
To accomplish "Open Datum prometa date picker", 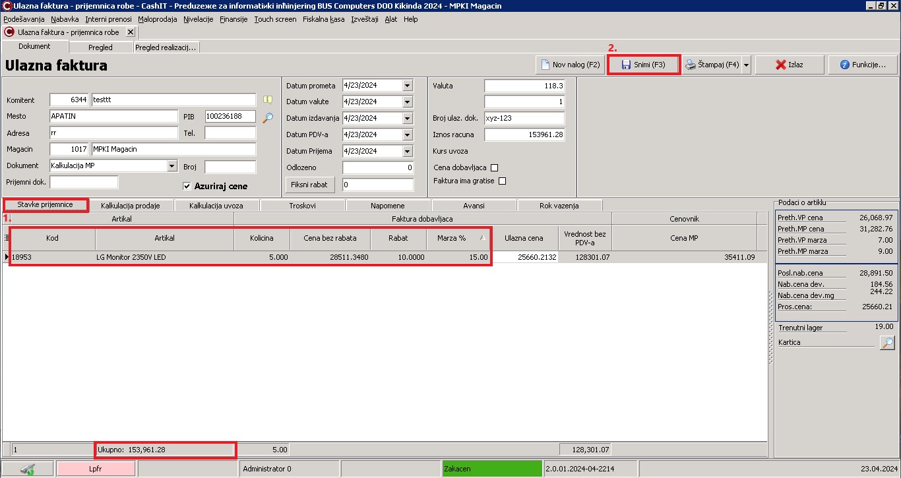I will (x=407, y=86).
